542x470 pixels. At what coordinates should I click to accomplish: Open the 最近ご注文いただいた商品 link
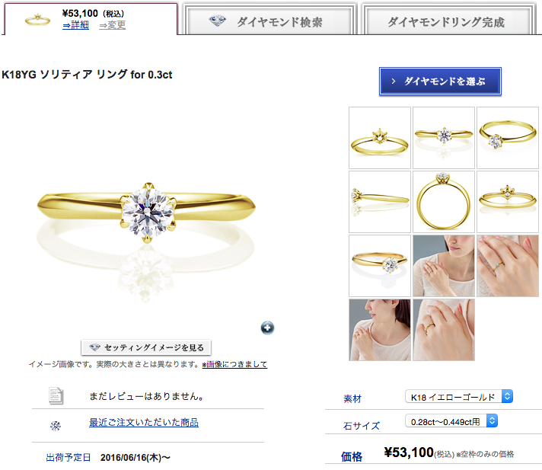tap(144, 422)
